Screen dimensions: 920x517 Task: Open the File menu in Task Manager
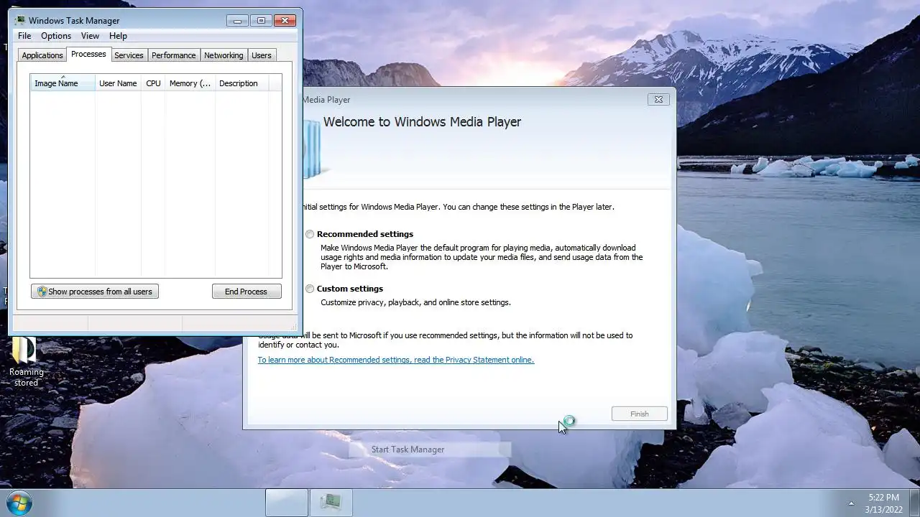point(24,36)
